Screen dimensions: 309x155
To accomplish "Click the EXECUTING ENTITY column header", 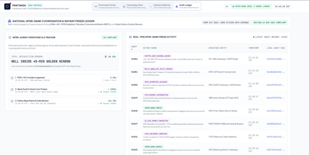I will tap(217, 48).
